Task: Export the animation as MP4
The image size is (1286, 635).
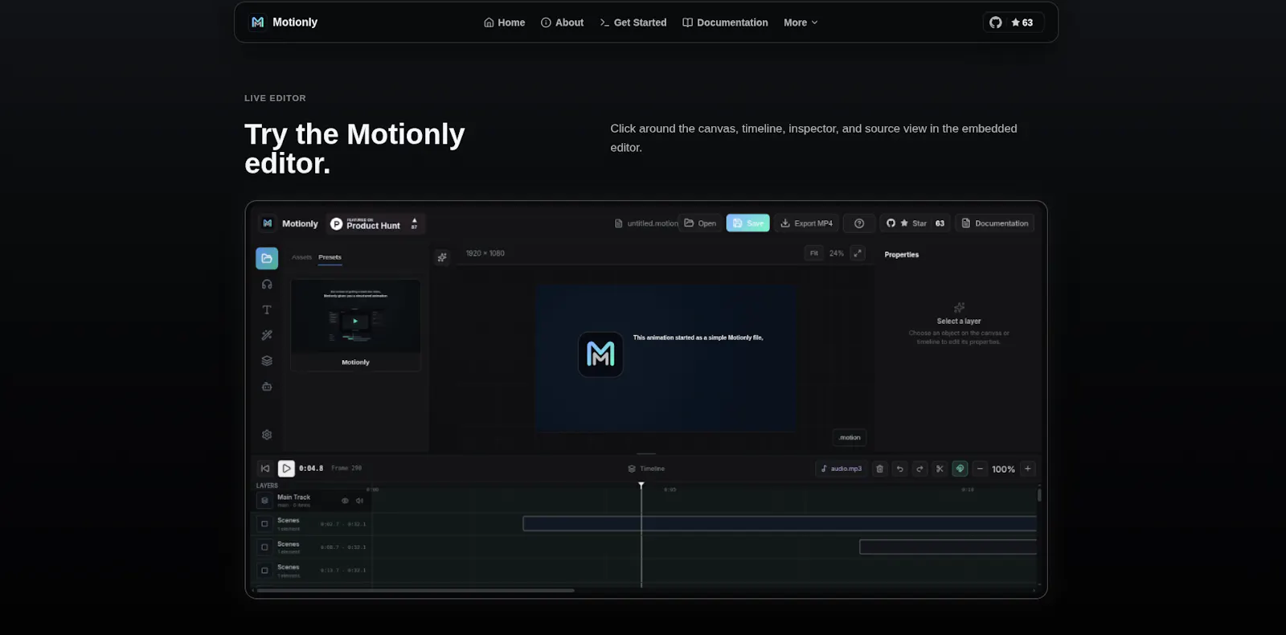Action: tap(806, 223)
